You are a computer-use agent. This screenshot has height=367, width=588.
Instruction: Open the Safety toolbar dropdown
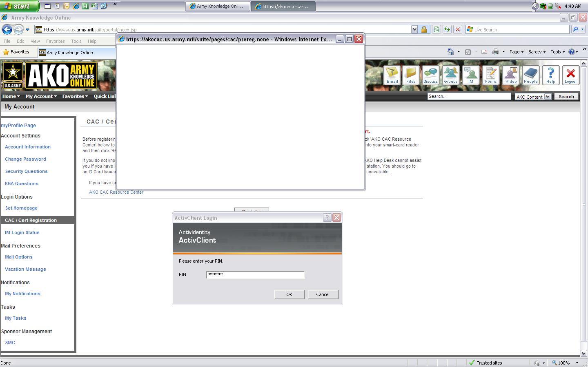click(x=537, y=52)
